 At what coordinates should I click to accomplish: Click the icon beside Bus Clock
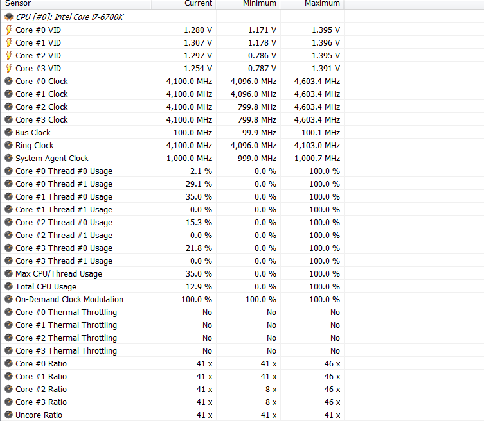pyautogui.click(x=8, y=133)
